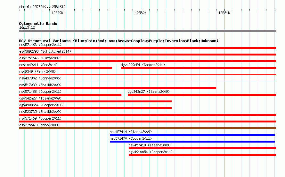This screenshot has height=177, width=285.
Task: Open nsv523735 (Shaikh2009) variant label
Action: (40, 112)
